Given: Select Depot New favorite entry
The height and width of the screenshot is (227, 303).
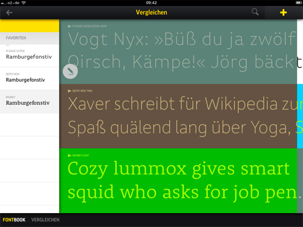Looking at the screenshot, I should coord(30,79).
